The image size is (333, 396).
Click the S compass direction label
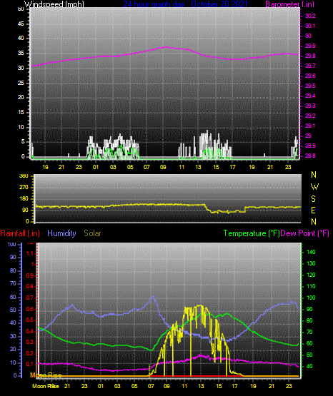coord(313,199)
